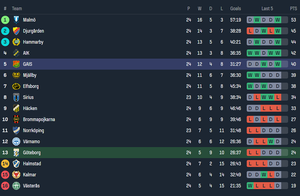Click the Last 5 column header

click(267, 8)
